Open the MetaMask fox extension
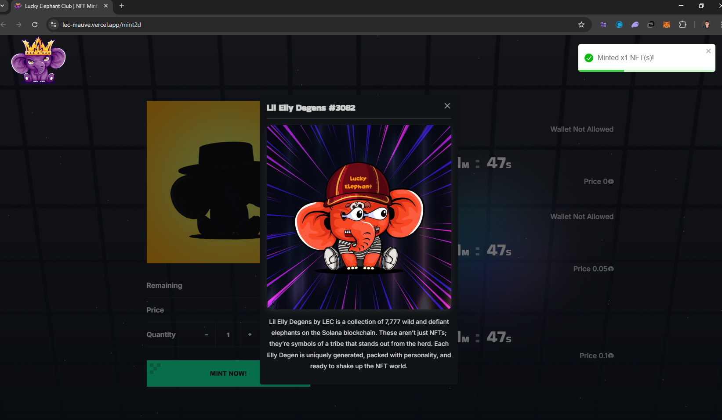Screen dimensions: 722x420 click(x=667, y=25)
